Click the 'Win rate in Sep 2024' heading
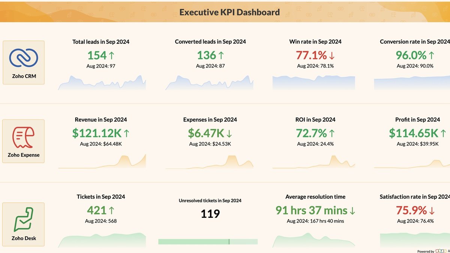The width and height of the screenshot is (450, 253). (x=315, y=42)
